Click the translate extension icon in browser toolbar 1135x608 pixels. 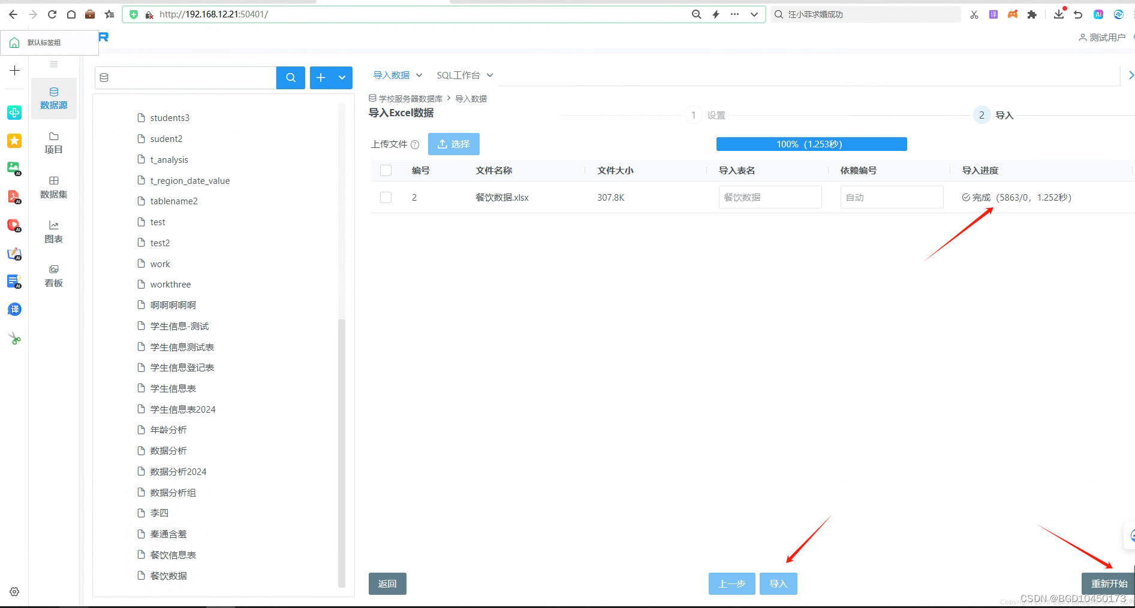tap(992, 14)
